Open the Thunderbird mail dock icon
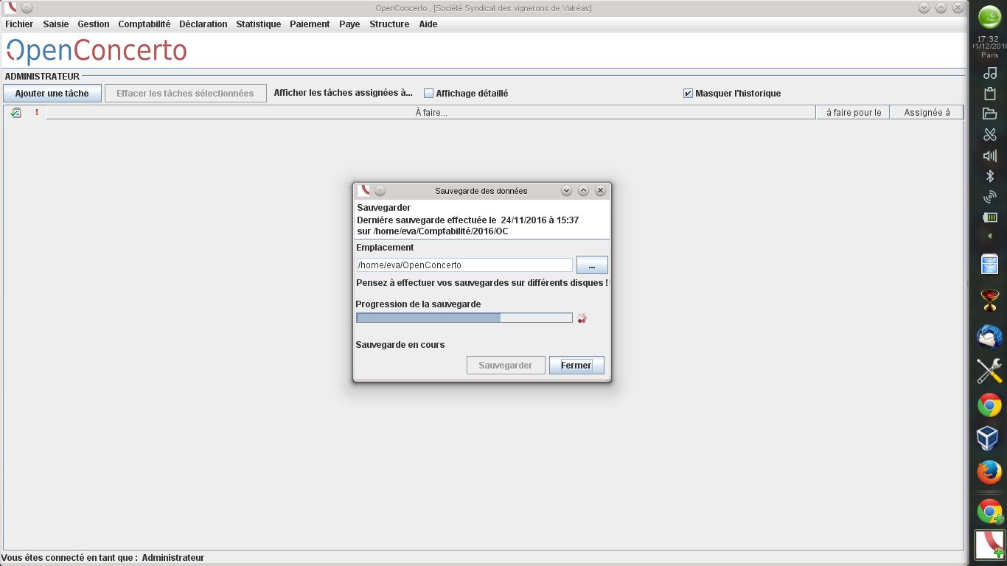Image resolution: width=1007 pixels, height=566 pixels. 989,336
